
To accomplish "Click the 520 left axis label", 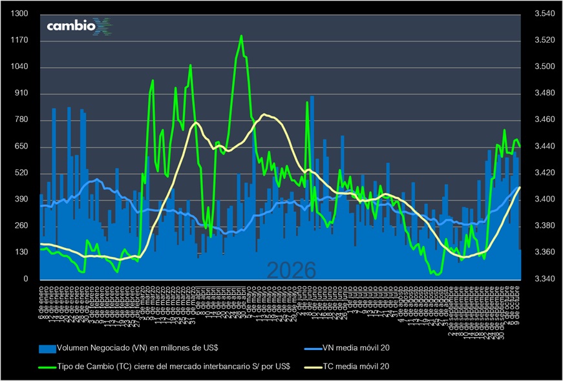I will pyautogui.click(x=21, y=174).
